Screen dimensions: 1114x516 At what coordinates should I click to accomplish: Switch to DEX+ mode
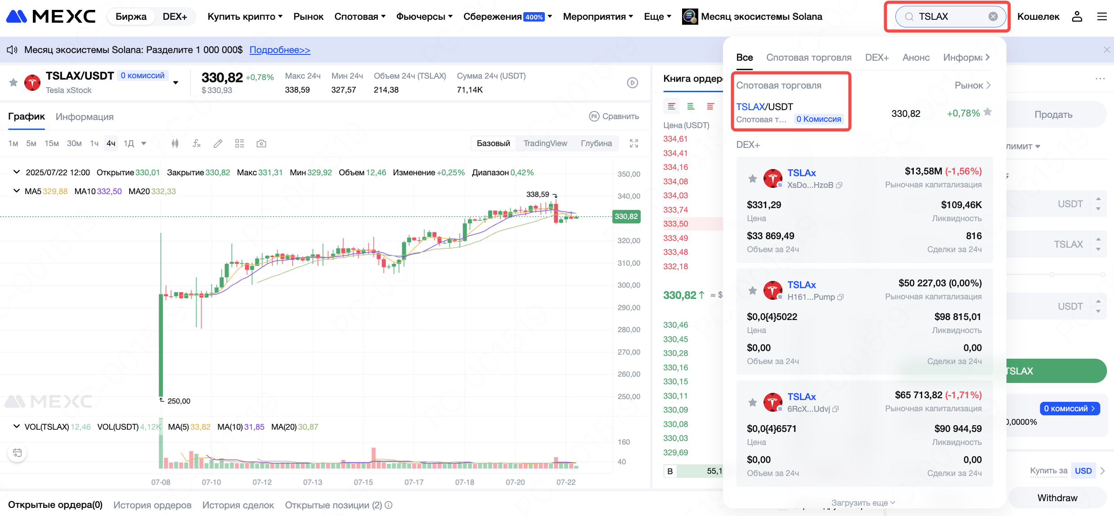[x=175, y=17]
